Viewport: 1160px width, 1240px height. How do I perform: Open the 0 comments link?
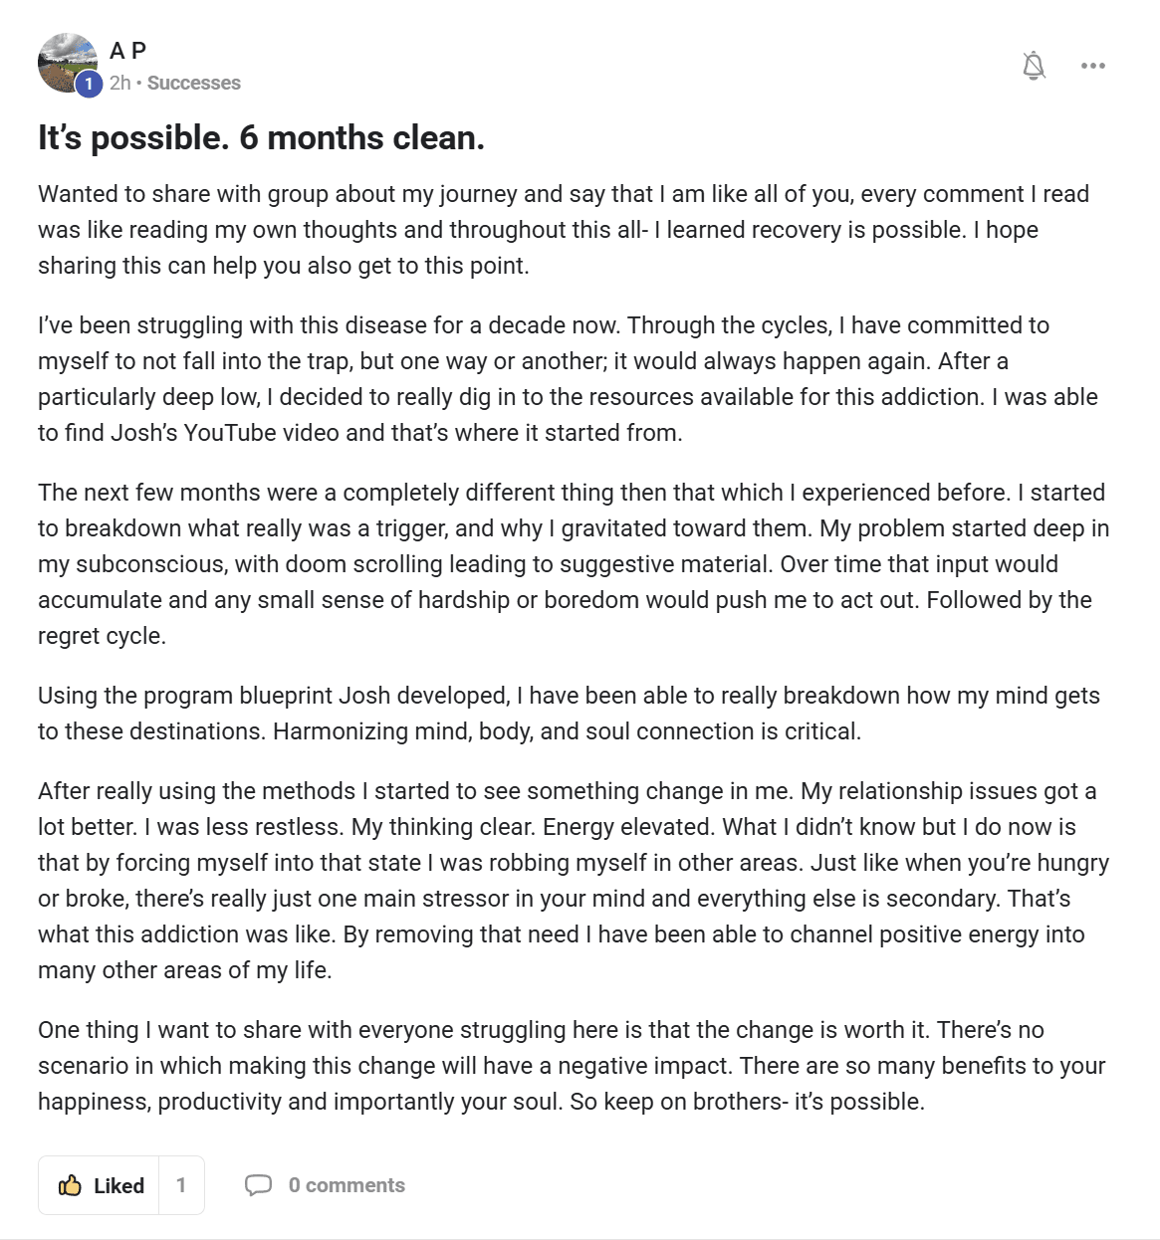(x=347, y=1185)
